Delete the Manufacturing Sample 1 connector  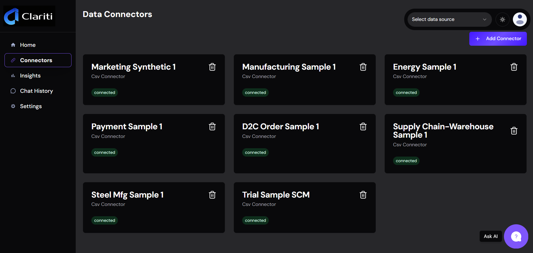coord(363,67)
